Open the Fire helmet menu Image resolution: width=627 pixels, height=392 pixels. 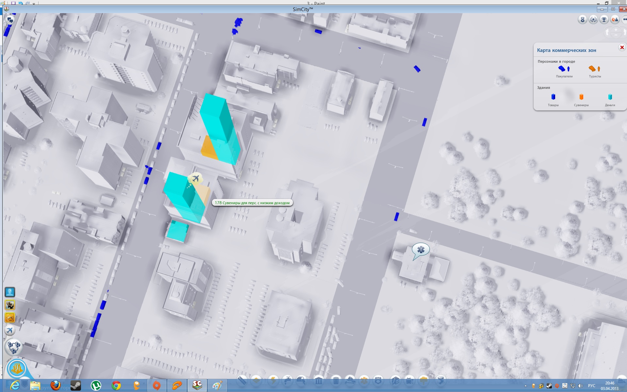pos(350,381)
